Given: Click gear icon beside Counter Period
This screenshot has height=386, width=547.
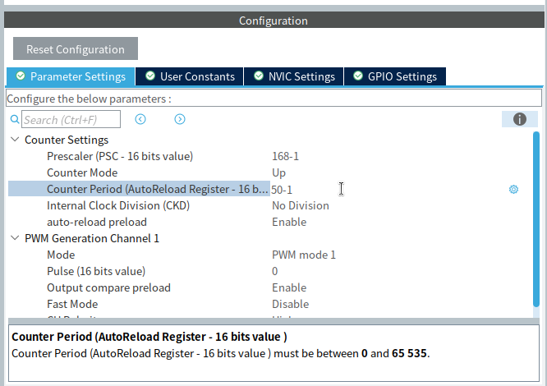Looking at the screenshot, I should [513, 189].
